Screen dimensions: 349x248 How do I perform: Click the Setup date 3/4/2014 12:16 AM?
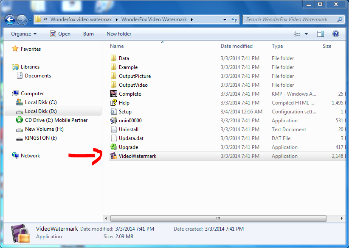point(241,112)
